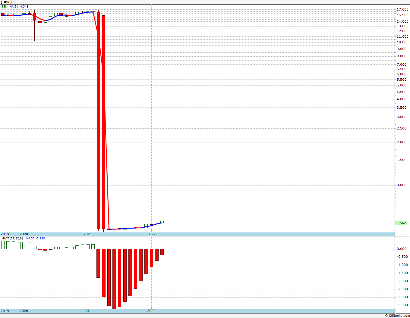
Task: Click the deepest red MACD histogram bar
Action: pyautogui.click(x=114, y=279)
